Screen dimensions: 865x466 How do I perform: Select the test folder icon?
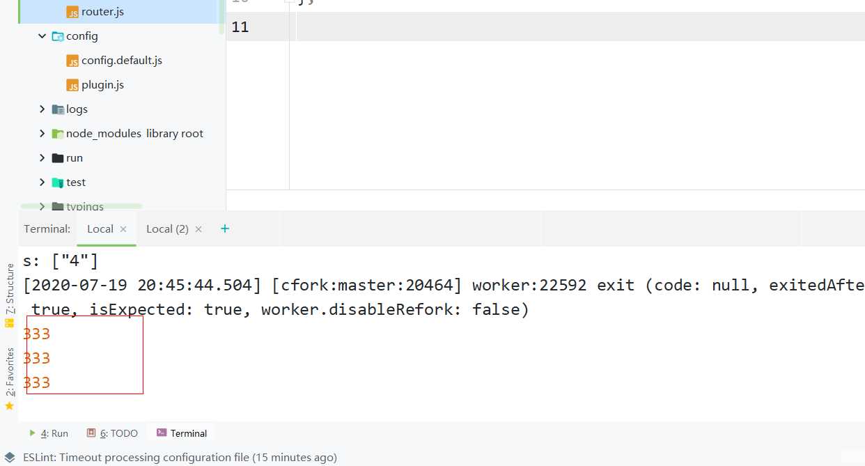[58, 182]
